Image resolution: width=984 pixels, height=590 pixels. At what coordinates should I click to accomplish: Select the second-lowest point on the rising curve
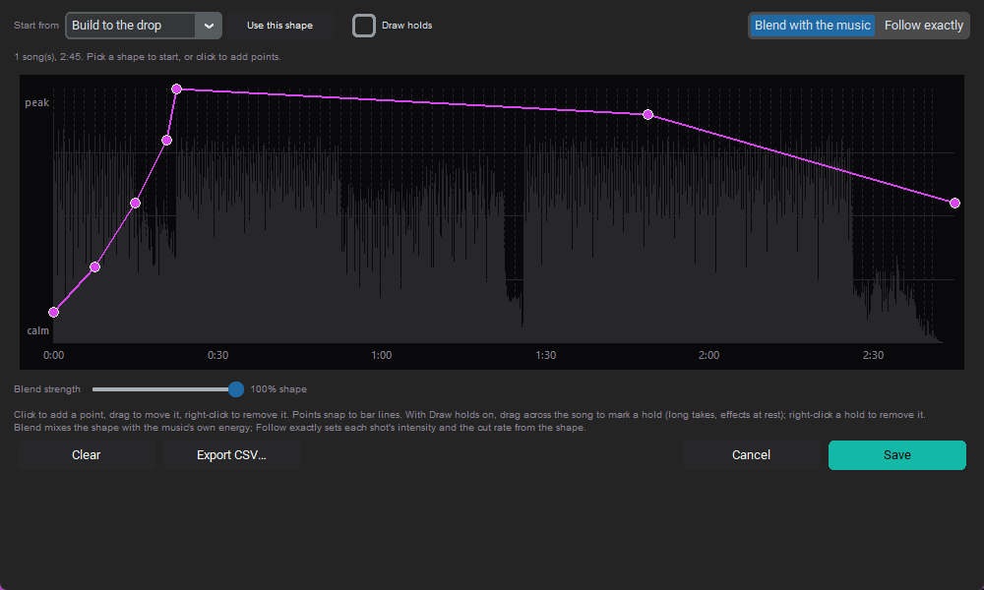coord(94,267)
